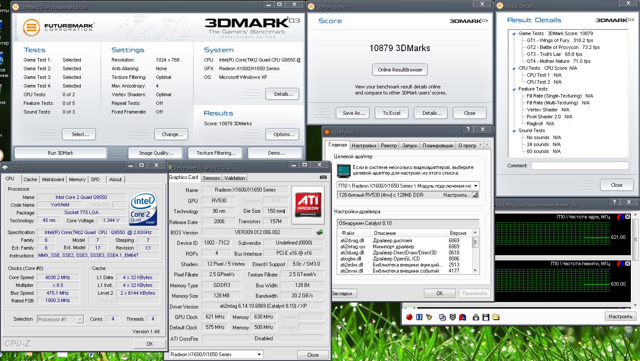This screenshot has width=640, height=361.
Task: Open the Memory tab in CPU-Z
Action: pos(77,179)
